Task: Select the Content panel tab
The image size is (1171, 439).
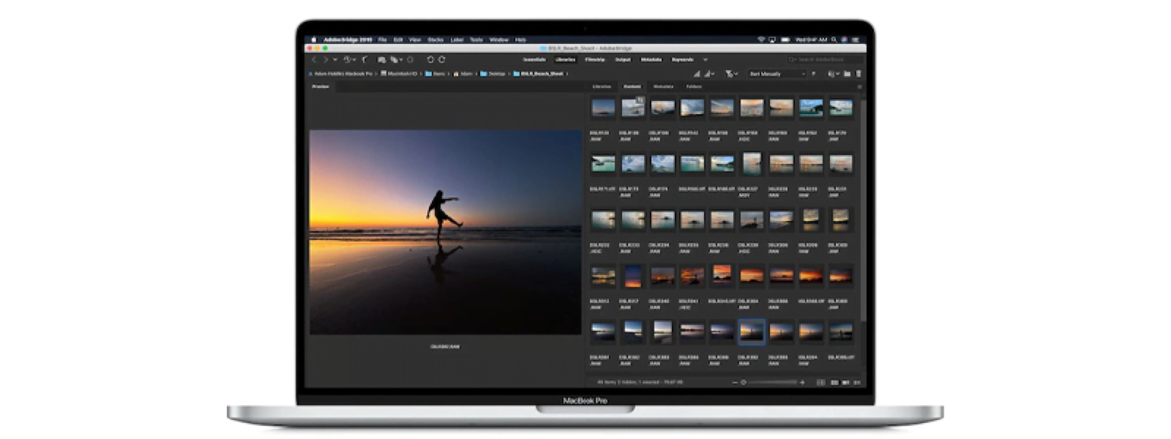Action: pos(632,86)
